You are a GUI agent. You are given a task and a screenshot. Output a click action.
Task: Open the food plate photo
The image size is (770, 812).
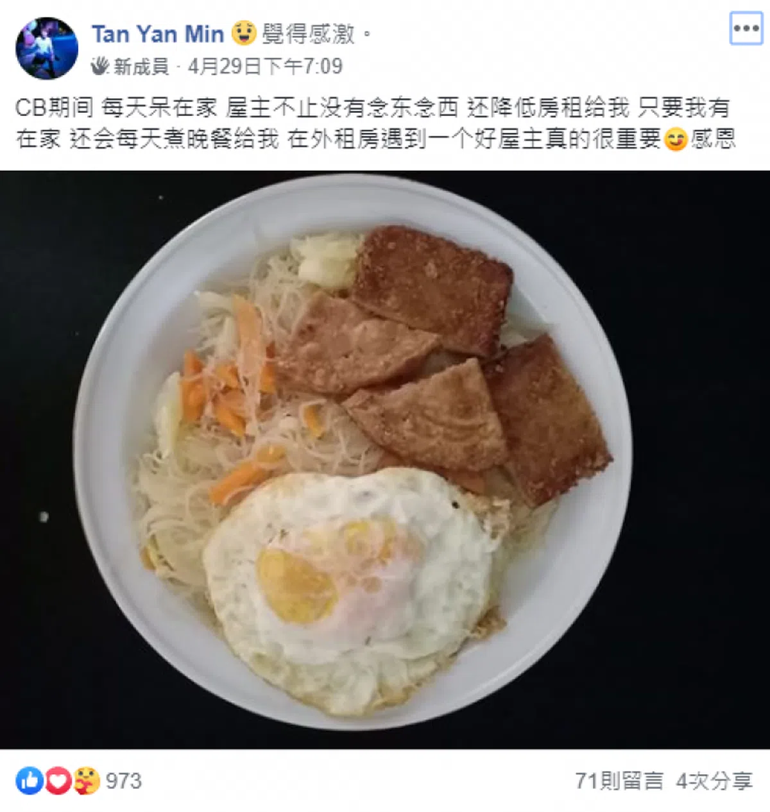click(385, 459)
